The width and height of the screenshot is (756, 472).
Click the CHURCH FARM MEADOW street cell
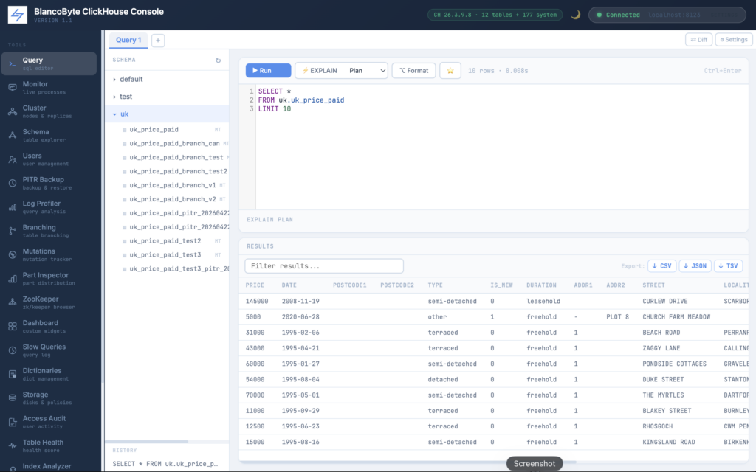pyautogui.click(x=676, y=317)
